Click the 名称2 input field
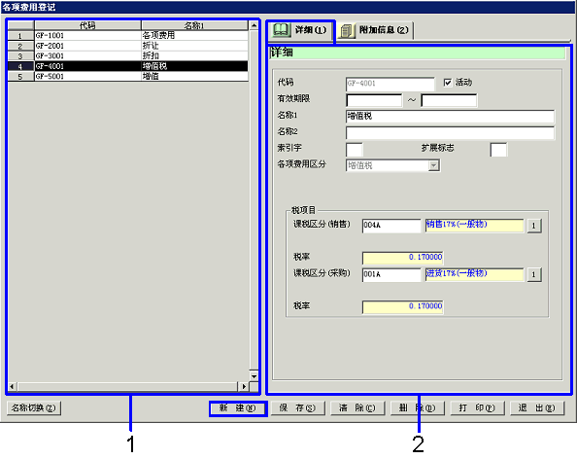Viewport: 577px width, 459px height. click(x=450, y=132)
